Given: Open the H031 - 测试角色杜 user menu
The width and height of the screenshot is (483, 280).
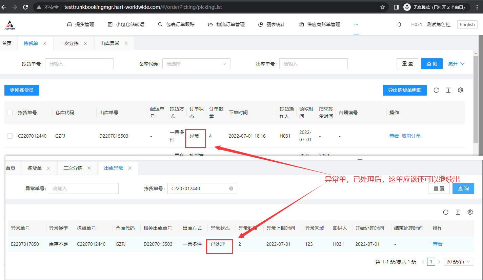Looking at the screenshot, I should pos(431,24).
